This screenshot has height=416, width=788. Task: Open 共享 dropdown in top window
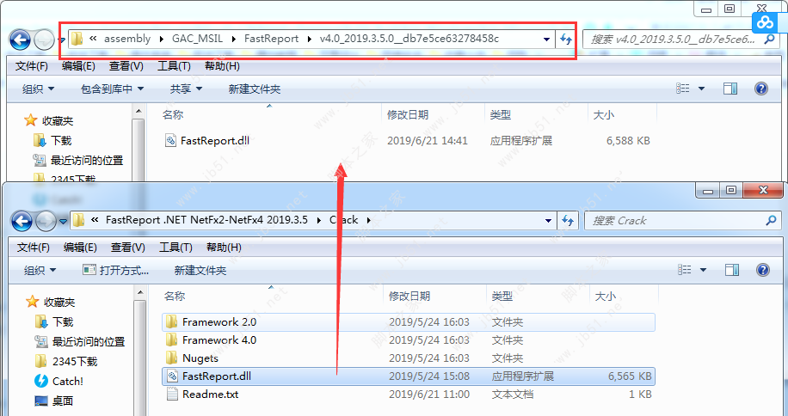pos(186,89)
